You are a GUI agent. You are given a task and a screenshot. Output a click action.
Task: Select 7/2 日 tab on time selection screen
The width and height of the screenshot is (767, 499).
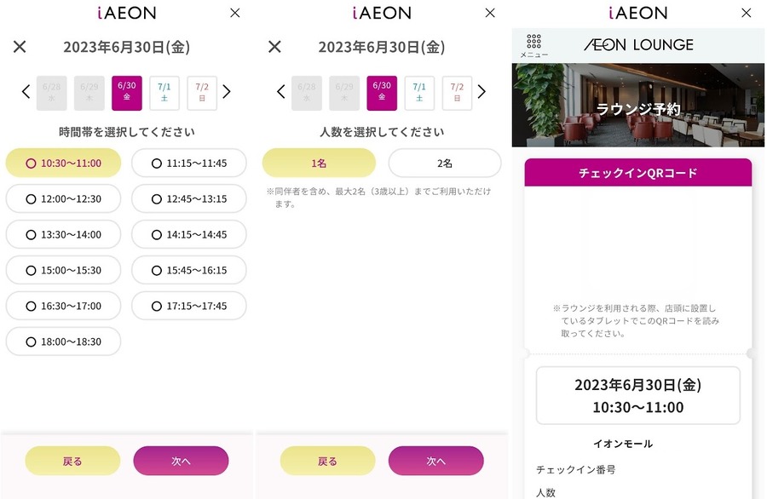[202, 92]
